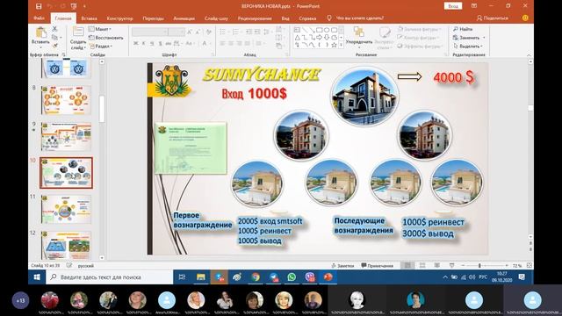Open the Заливка фигуры shape fill dropdown
This screenshot has height=316, width=562.
click(419, 29)
